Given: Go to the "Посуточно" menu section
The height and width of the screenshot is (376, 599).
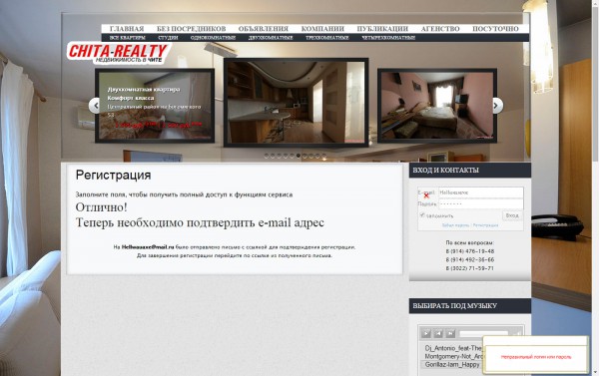Looking at the screenshot, I should 495,29.
